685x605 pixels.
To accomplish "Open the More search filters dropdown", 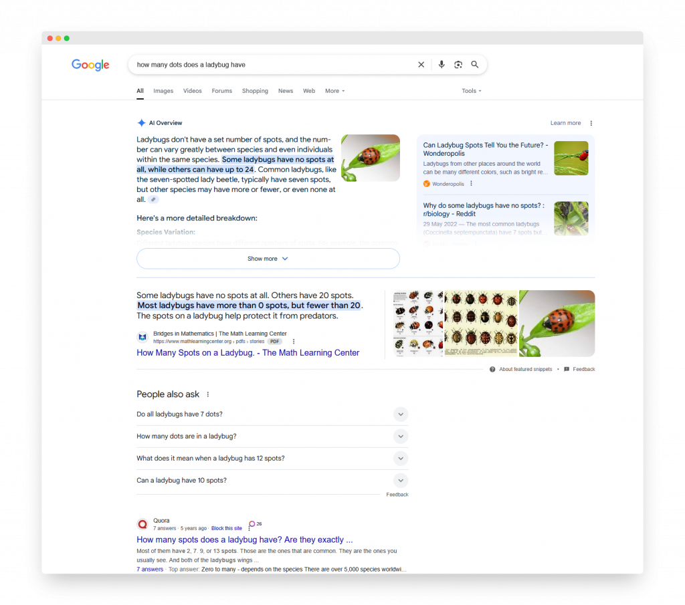I will click(334, 91).
